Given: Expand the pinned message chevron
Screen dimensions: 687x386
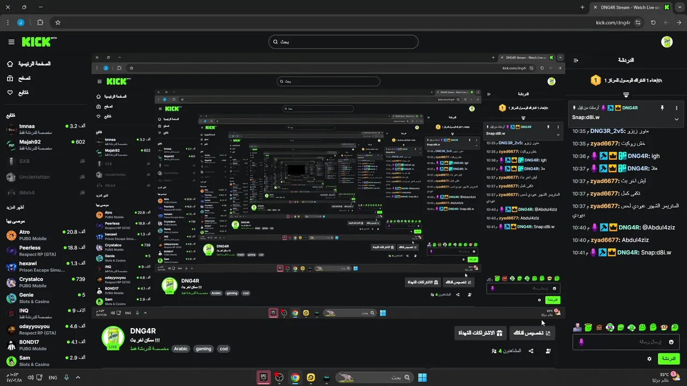Looking at the screenshot, I should tap(676, 119).
